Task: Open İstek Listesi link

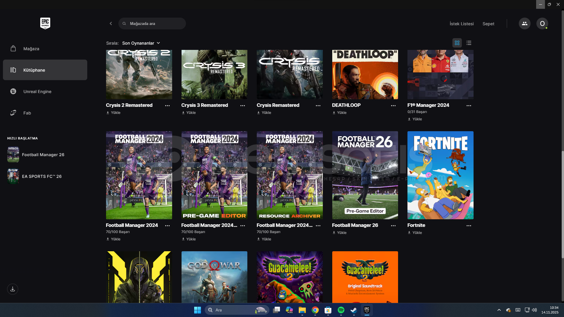Action: click(x=461, y=24)
